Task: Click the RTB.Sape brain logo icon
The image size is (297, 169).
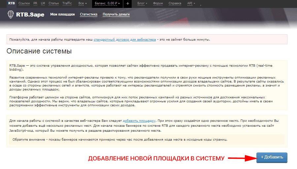Action: 11,15
